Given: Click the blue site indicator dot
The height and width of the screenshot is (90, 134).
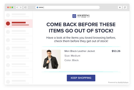Looking at the screenshot, I should [x=37, y=7].
